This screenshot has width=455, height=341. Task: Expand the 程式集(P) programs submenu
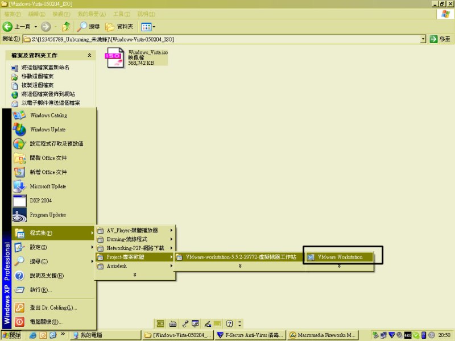53,233
